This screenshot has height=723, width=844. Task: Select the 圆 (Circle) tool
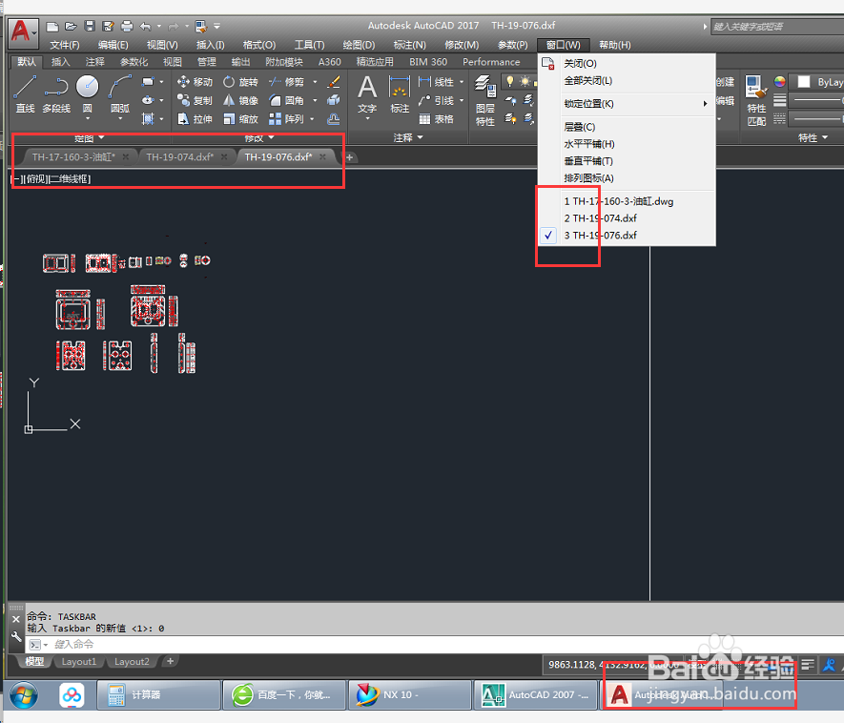87,94
